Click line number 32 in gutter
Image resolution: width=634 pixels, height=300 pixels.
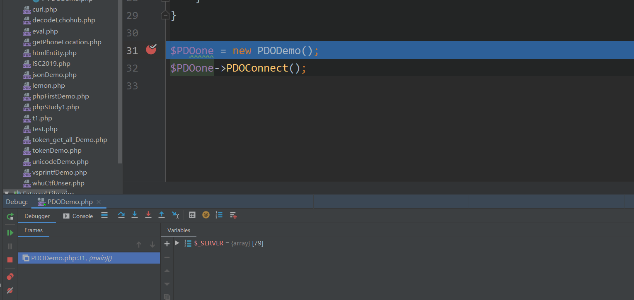point(132,68)
